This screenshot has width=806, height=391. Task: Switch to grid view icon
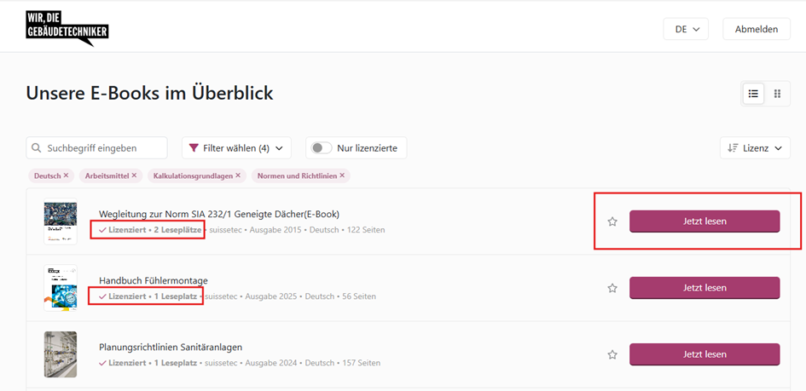[777, 94]
